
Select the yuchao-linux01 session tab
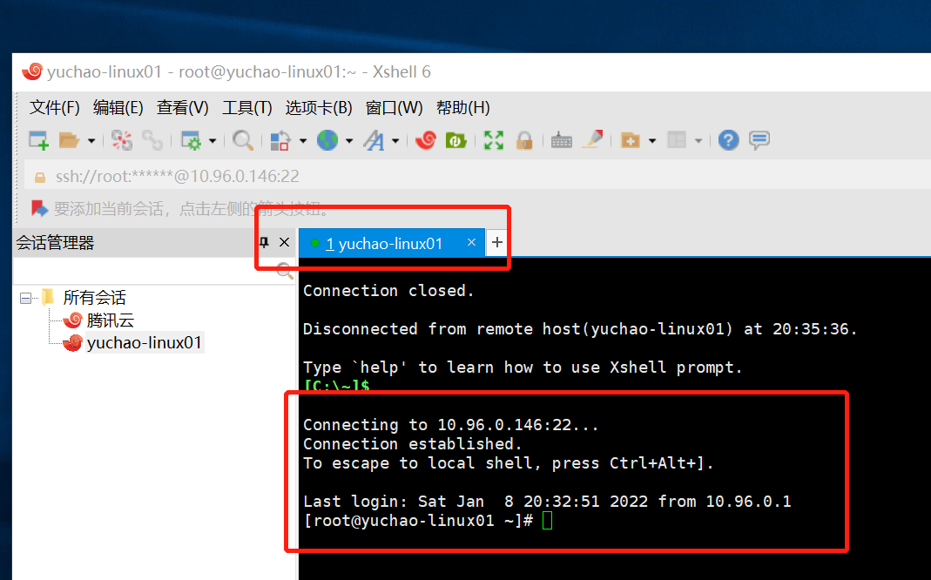click(384, 244)
